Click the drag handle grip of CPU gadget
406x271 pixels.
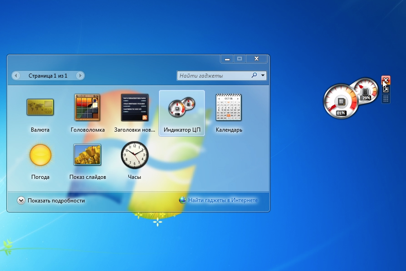pos(386,99)
